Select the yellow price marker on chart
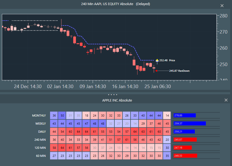Screen dimensions: 232x166 tap(157, 60)
